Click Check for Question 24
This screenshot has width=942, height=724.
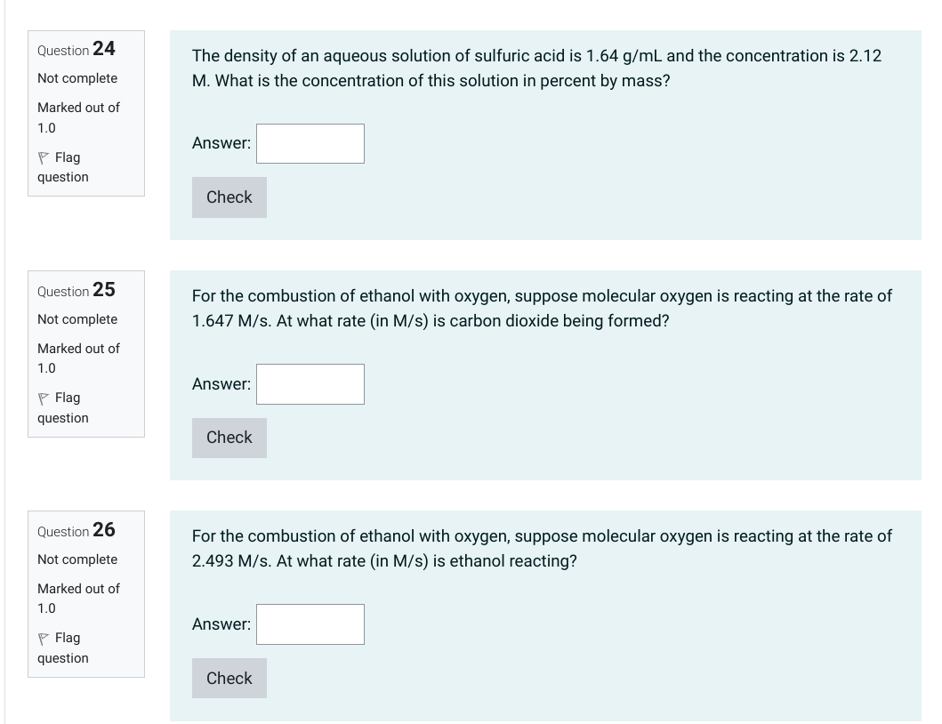[229, 197]
